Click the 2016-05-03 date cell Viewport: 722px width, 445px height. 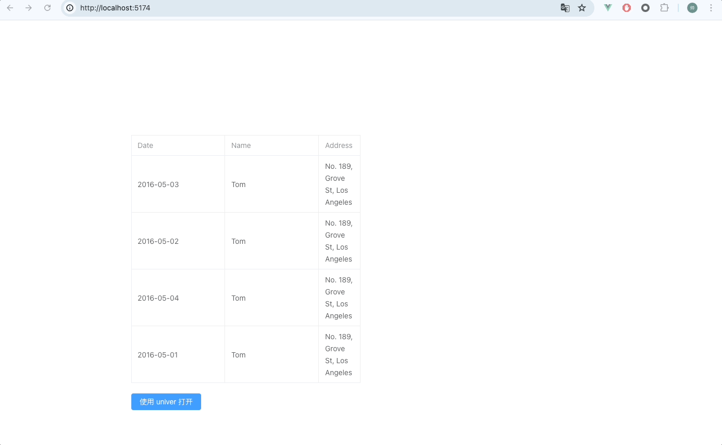click(158, 184)
